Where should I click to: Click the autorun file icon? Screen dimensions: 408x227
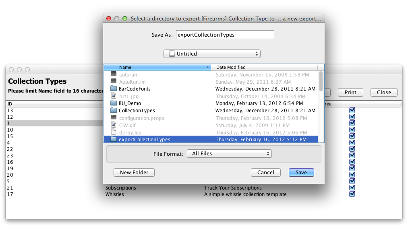click(x=113, y=74)
